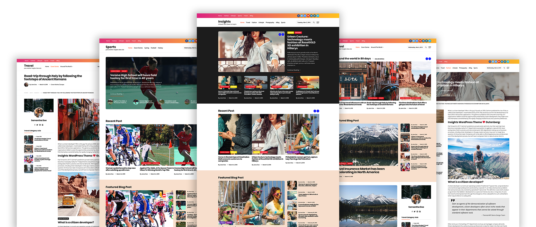The height and width of the screenshot is (227, 536).
Task: Open hamburger menu on right Travel page
Action: point(430,47)
